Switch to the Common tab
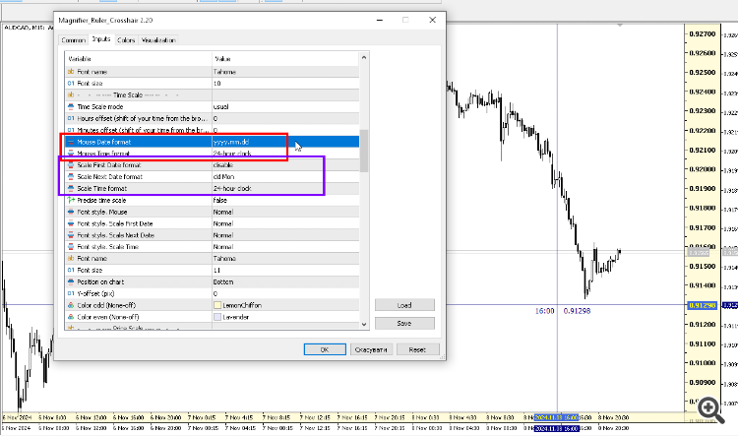The width and height of the screenshot is (738, 436). [x=74, y=40]
